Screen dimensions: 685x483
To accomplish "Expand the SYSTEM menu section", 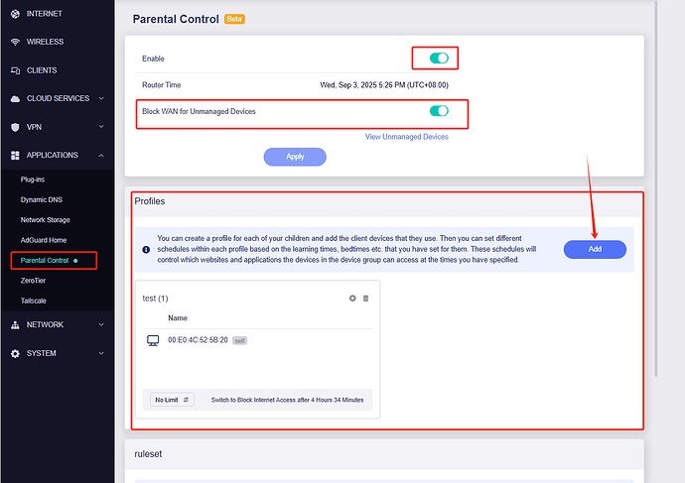I will pyautogui.click(x=101, y=353).
